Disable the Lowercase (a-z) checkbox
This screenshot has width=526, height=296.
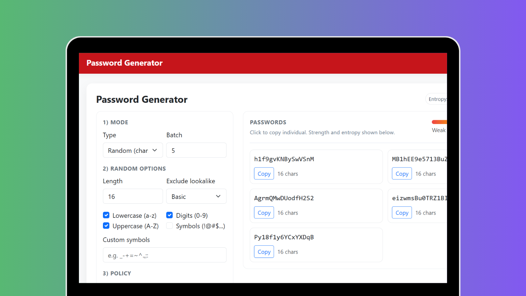106,215
